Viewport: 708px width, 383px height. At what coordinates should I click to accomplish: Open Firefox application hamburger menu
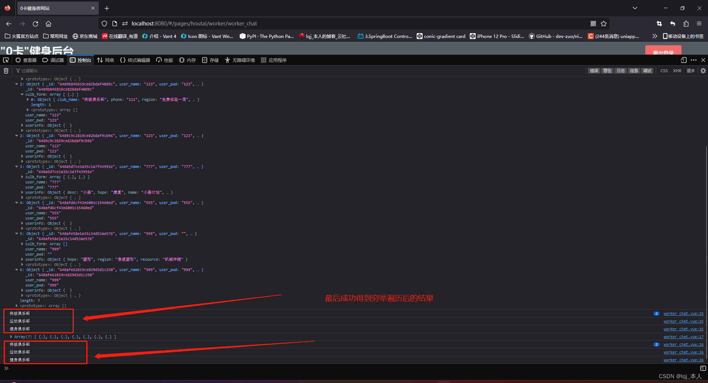point(699,24)
